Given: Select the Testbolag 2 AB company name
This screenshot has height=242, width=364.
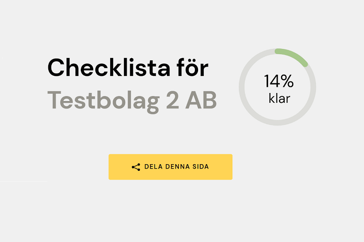Looking at the screenshot, I should click(x=132, y=101).
